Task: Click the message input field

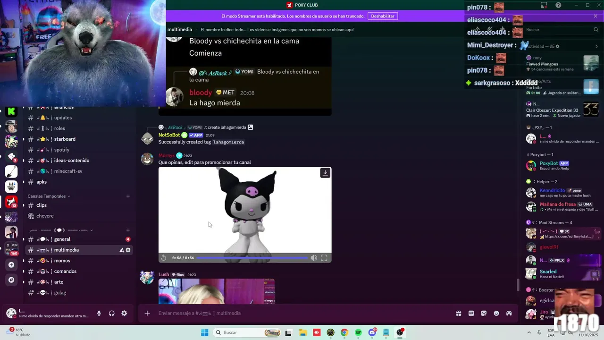Action: pyautogui.click(x=302, y=313)
